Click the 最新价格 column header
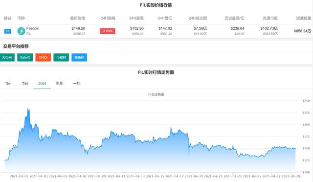The height and width of the screenshot is (182, 313). [x=78, y=18]
